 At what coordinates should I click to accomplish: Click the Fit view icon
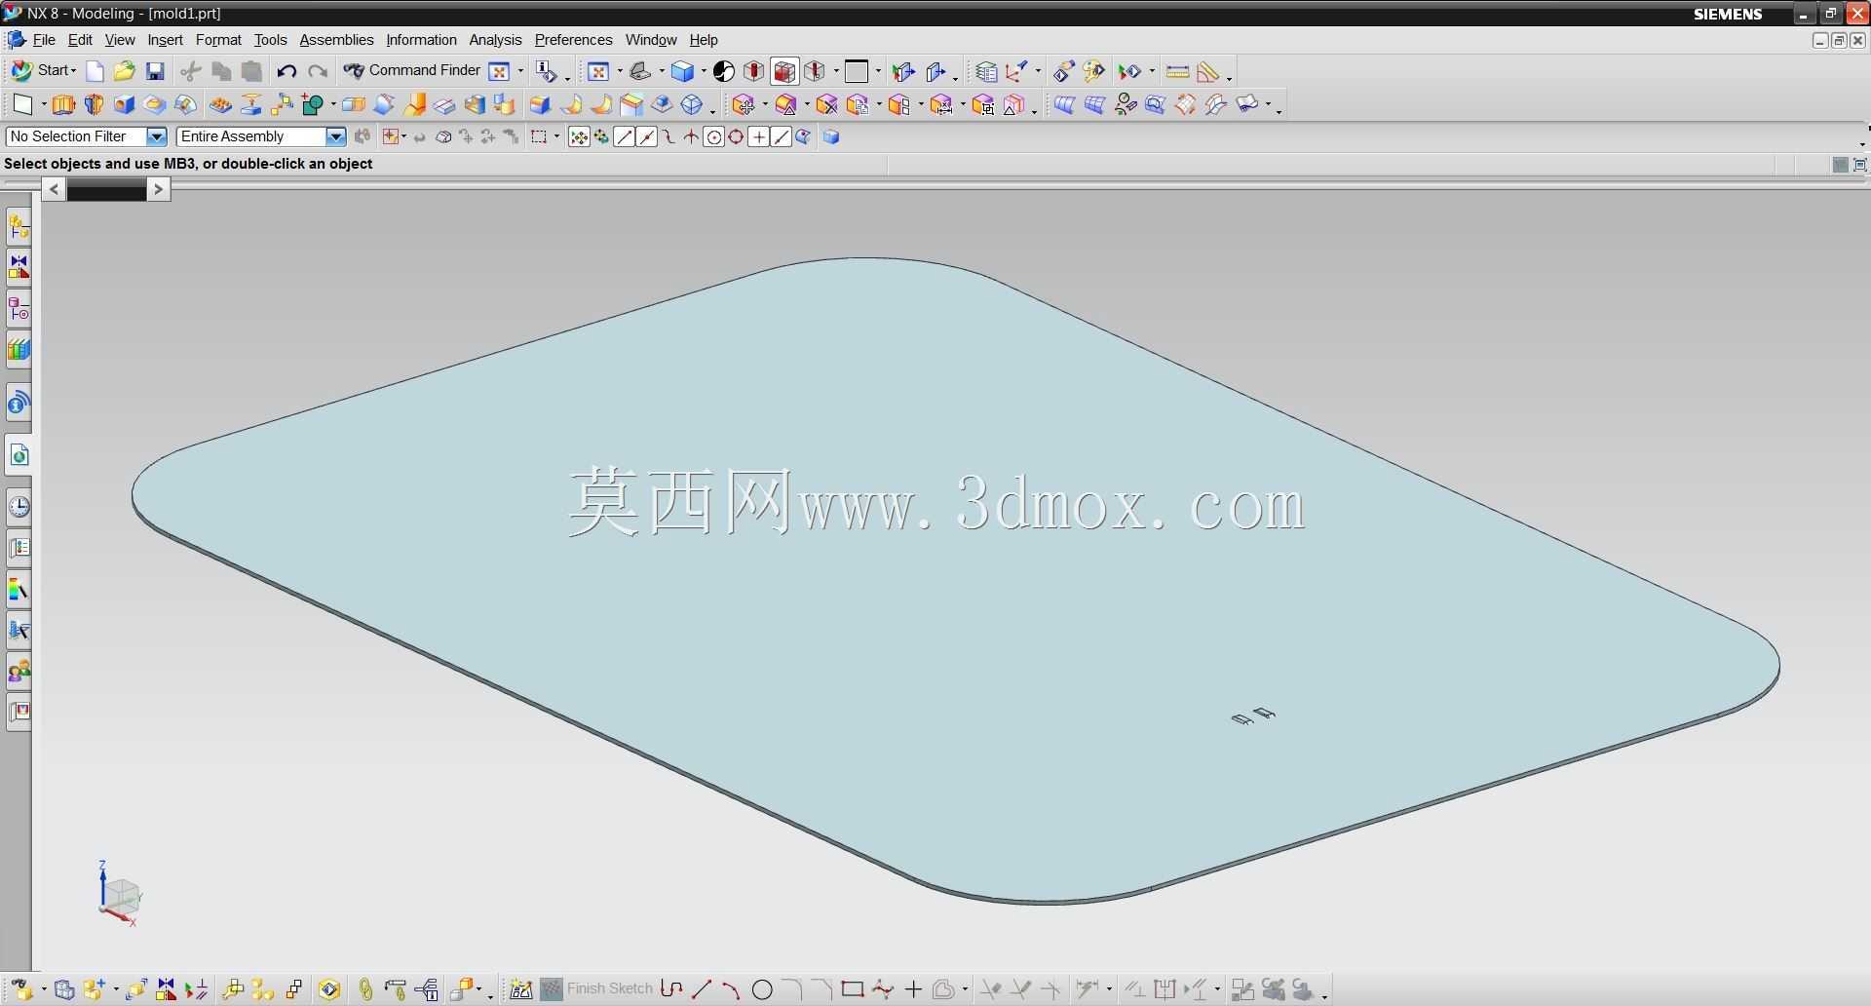[x=598, y=71]
